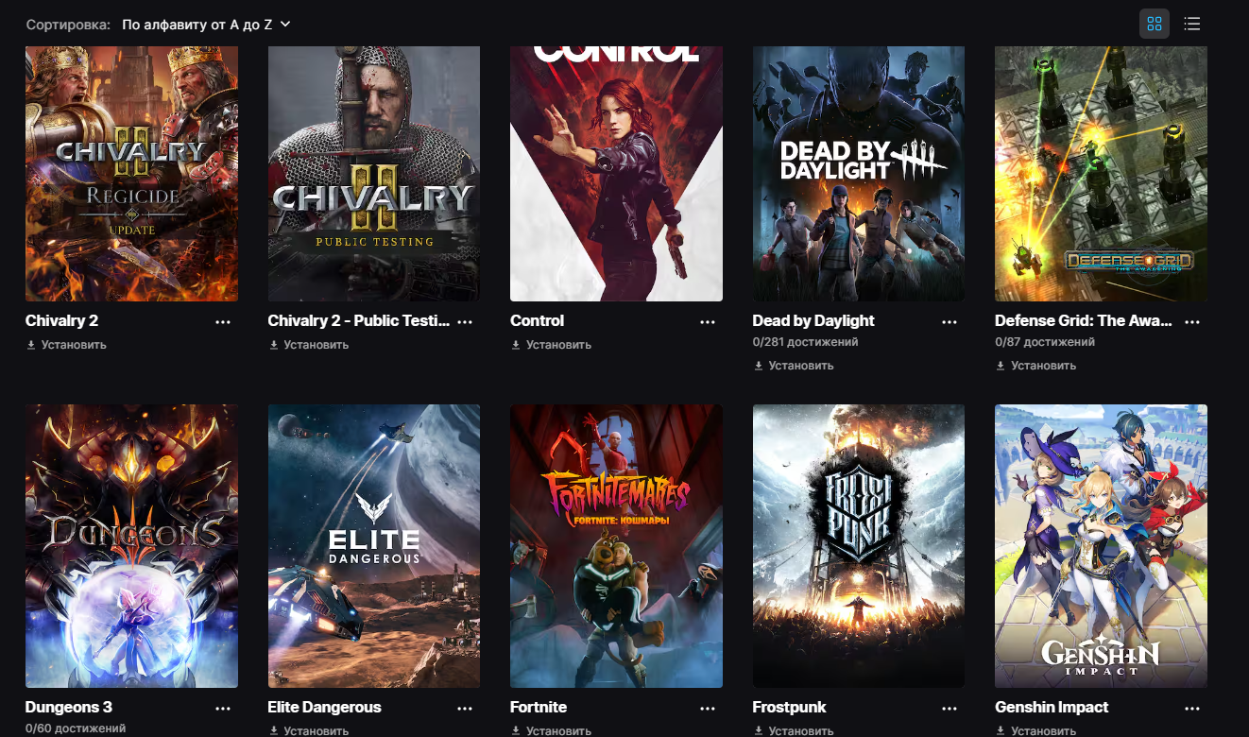
Task: Select the Frostpunk cover art
Action: (x=859, y=546)
